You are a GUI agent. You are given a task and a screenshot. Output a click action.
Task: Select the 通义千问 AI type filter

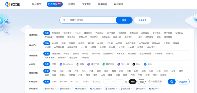93,64
